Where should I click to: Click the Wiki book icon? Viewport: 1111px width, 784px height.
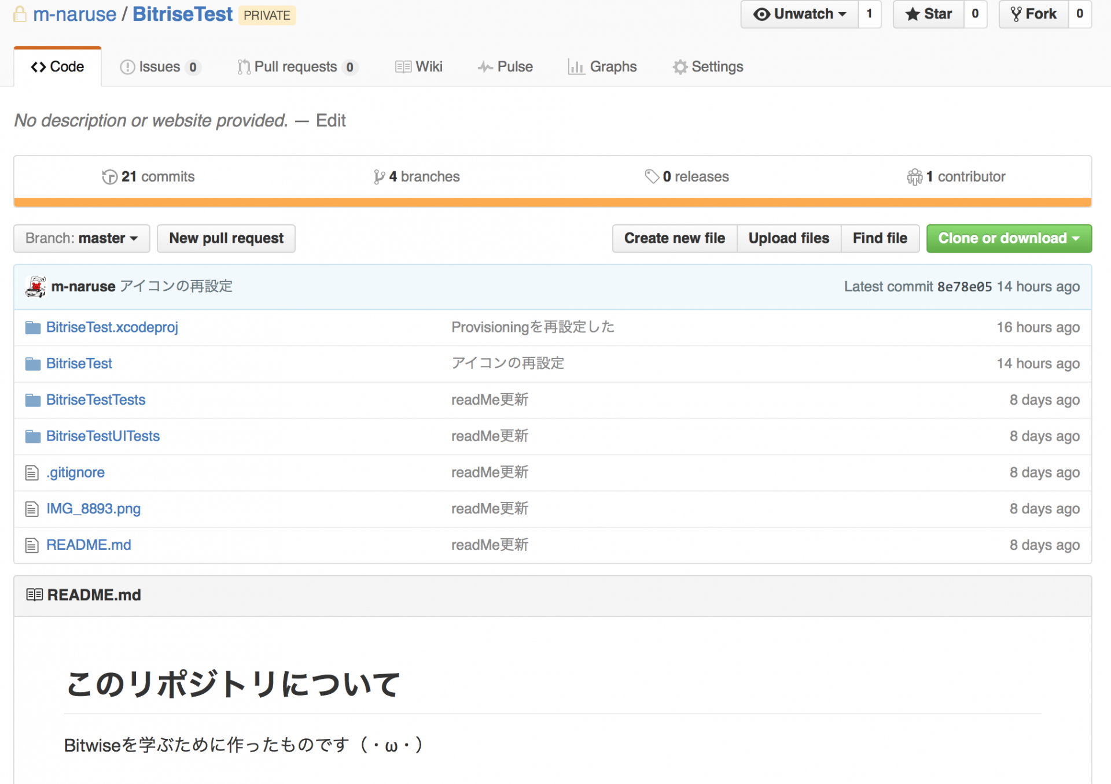pos(403,67)
